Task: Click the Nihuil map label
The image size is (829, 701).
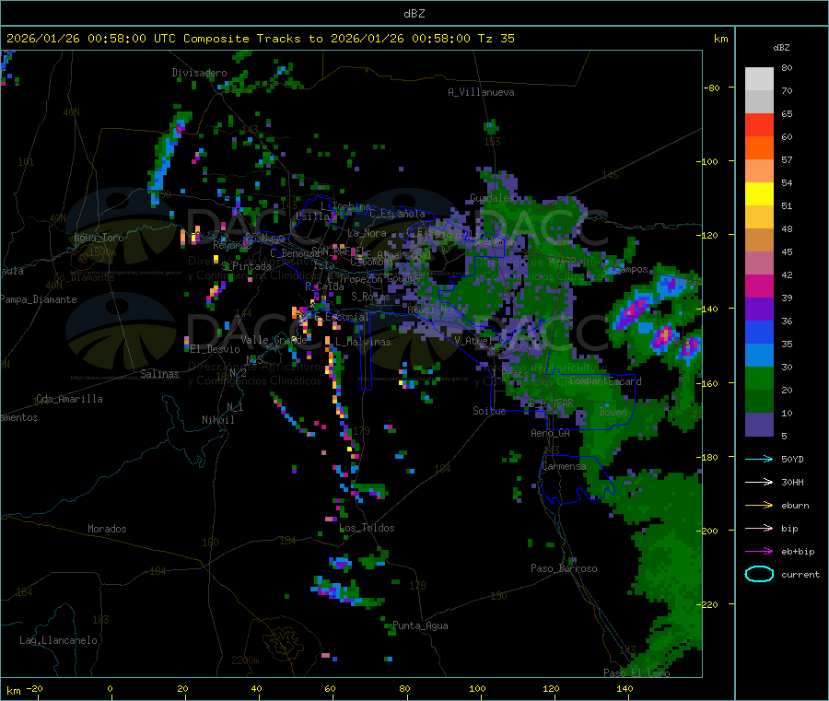Action: (218, 420)
